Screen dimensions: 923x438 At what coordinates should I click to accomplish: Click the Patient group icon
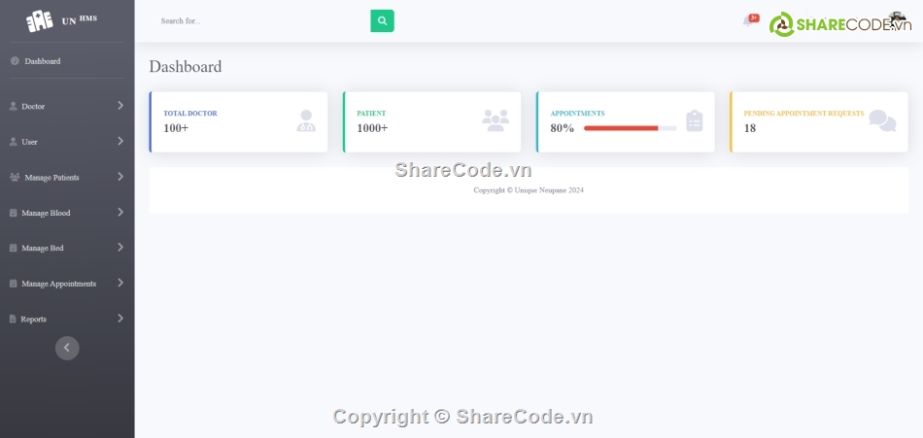[x=496, y=120]
